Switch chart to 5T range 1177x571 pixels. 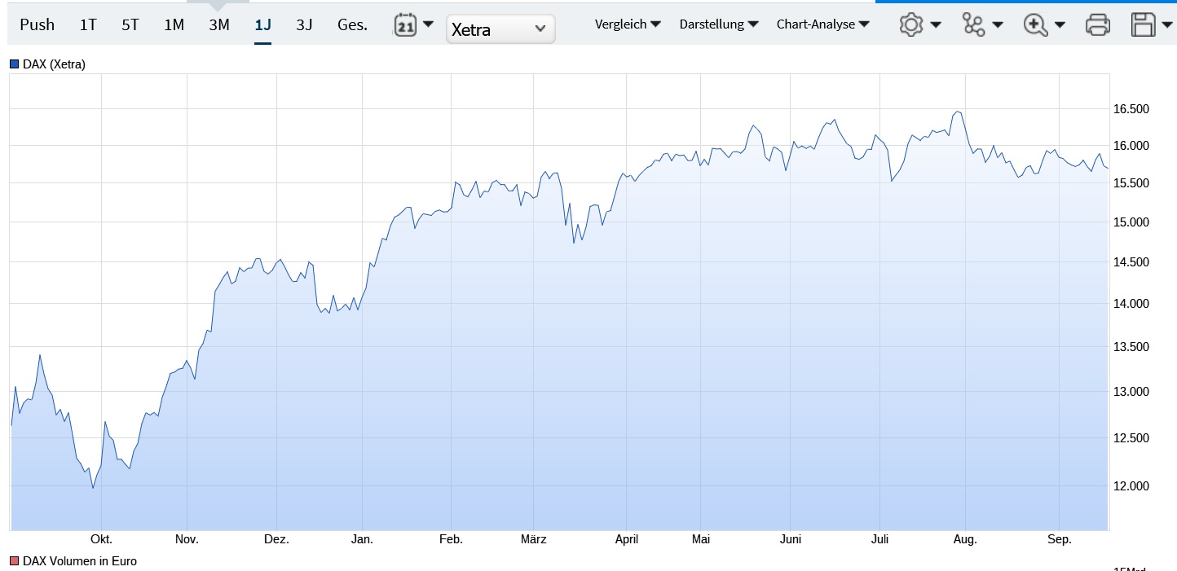tap(130, 24)
